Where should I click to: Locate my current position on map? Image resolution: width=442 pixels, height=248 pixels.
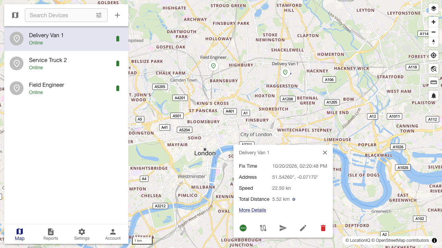[434, 55]
